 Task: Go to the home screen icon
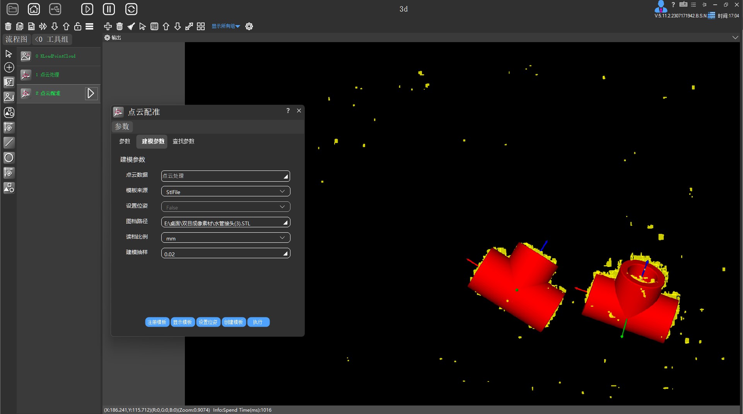point(34,9)
